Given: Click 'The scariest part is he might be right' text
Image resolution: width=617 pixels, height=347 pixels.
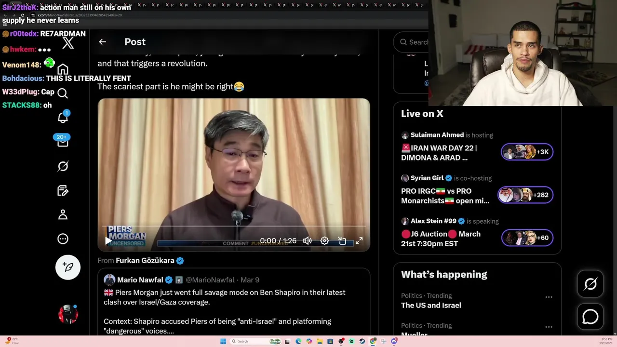Looking at the screenshot, I should click(165, 87).
